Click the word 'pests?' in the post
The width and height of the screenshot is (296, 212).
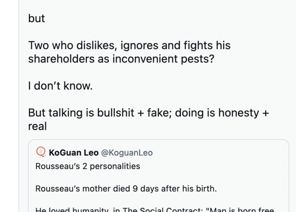[x=198, y=59]
